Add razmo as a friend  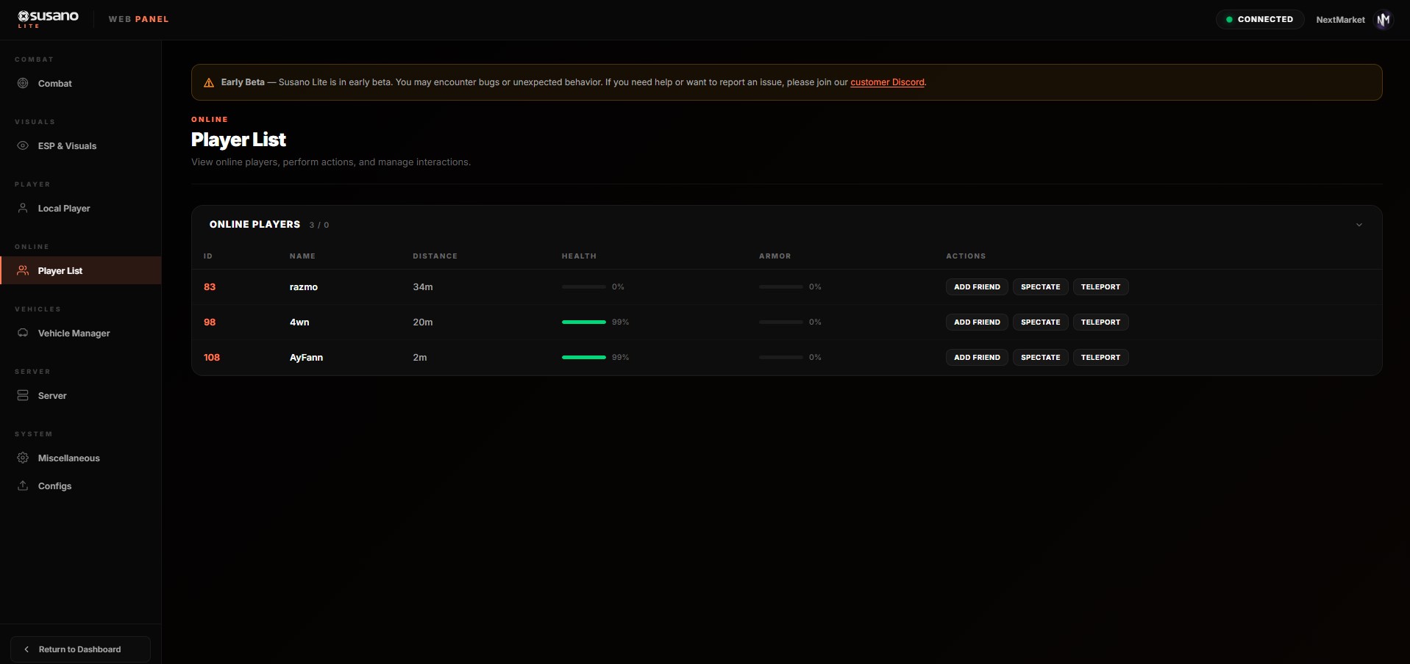tap(977, 286)
